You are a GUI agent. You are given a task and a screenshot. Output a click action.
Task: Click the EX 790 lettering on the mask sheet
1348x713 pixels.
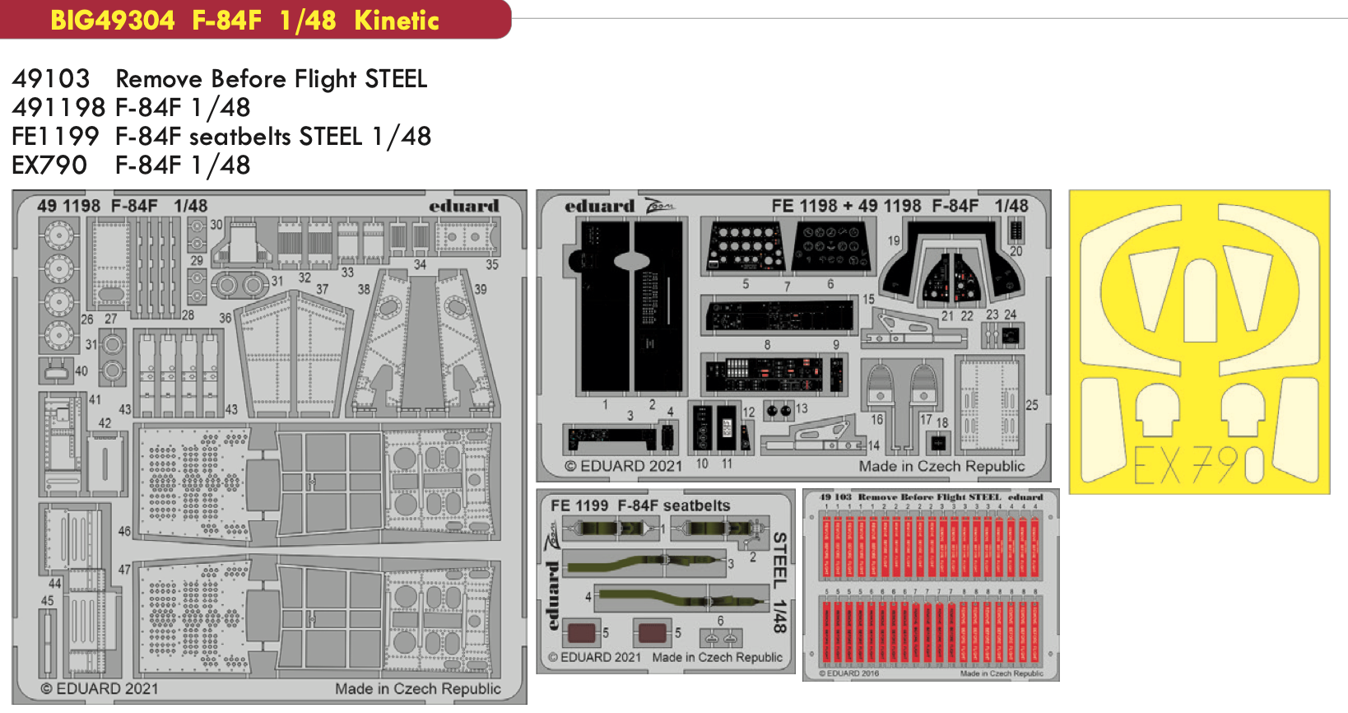(1198, 465)
